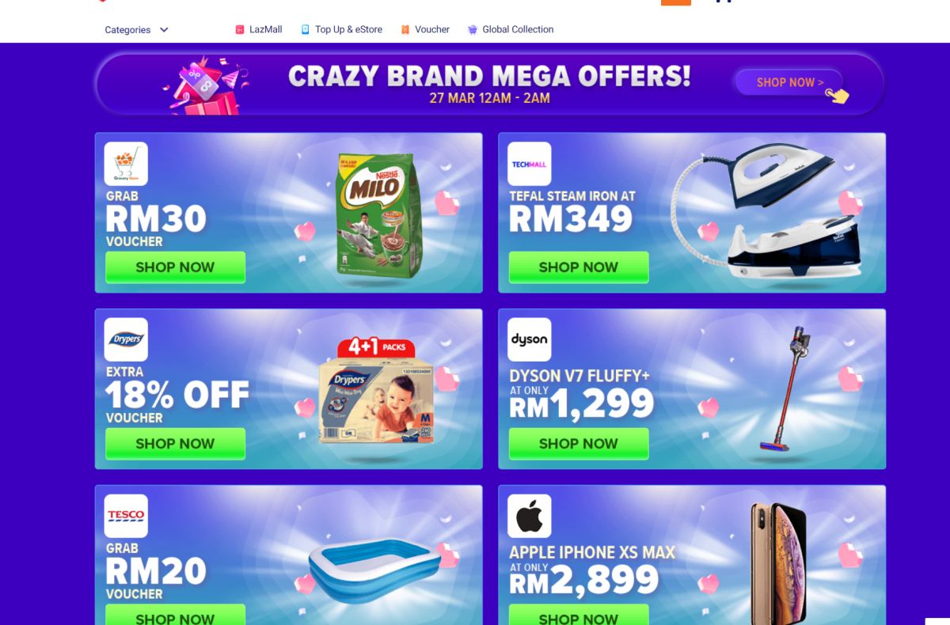Image resolution: width=950 pixels, height=625 pixels.
Task: Click the Milo product image
Action: coord(379,215)
